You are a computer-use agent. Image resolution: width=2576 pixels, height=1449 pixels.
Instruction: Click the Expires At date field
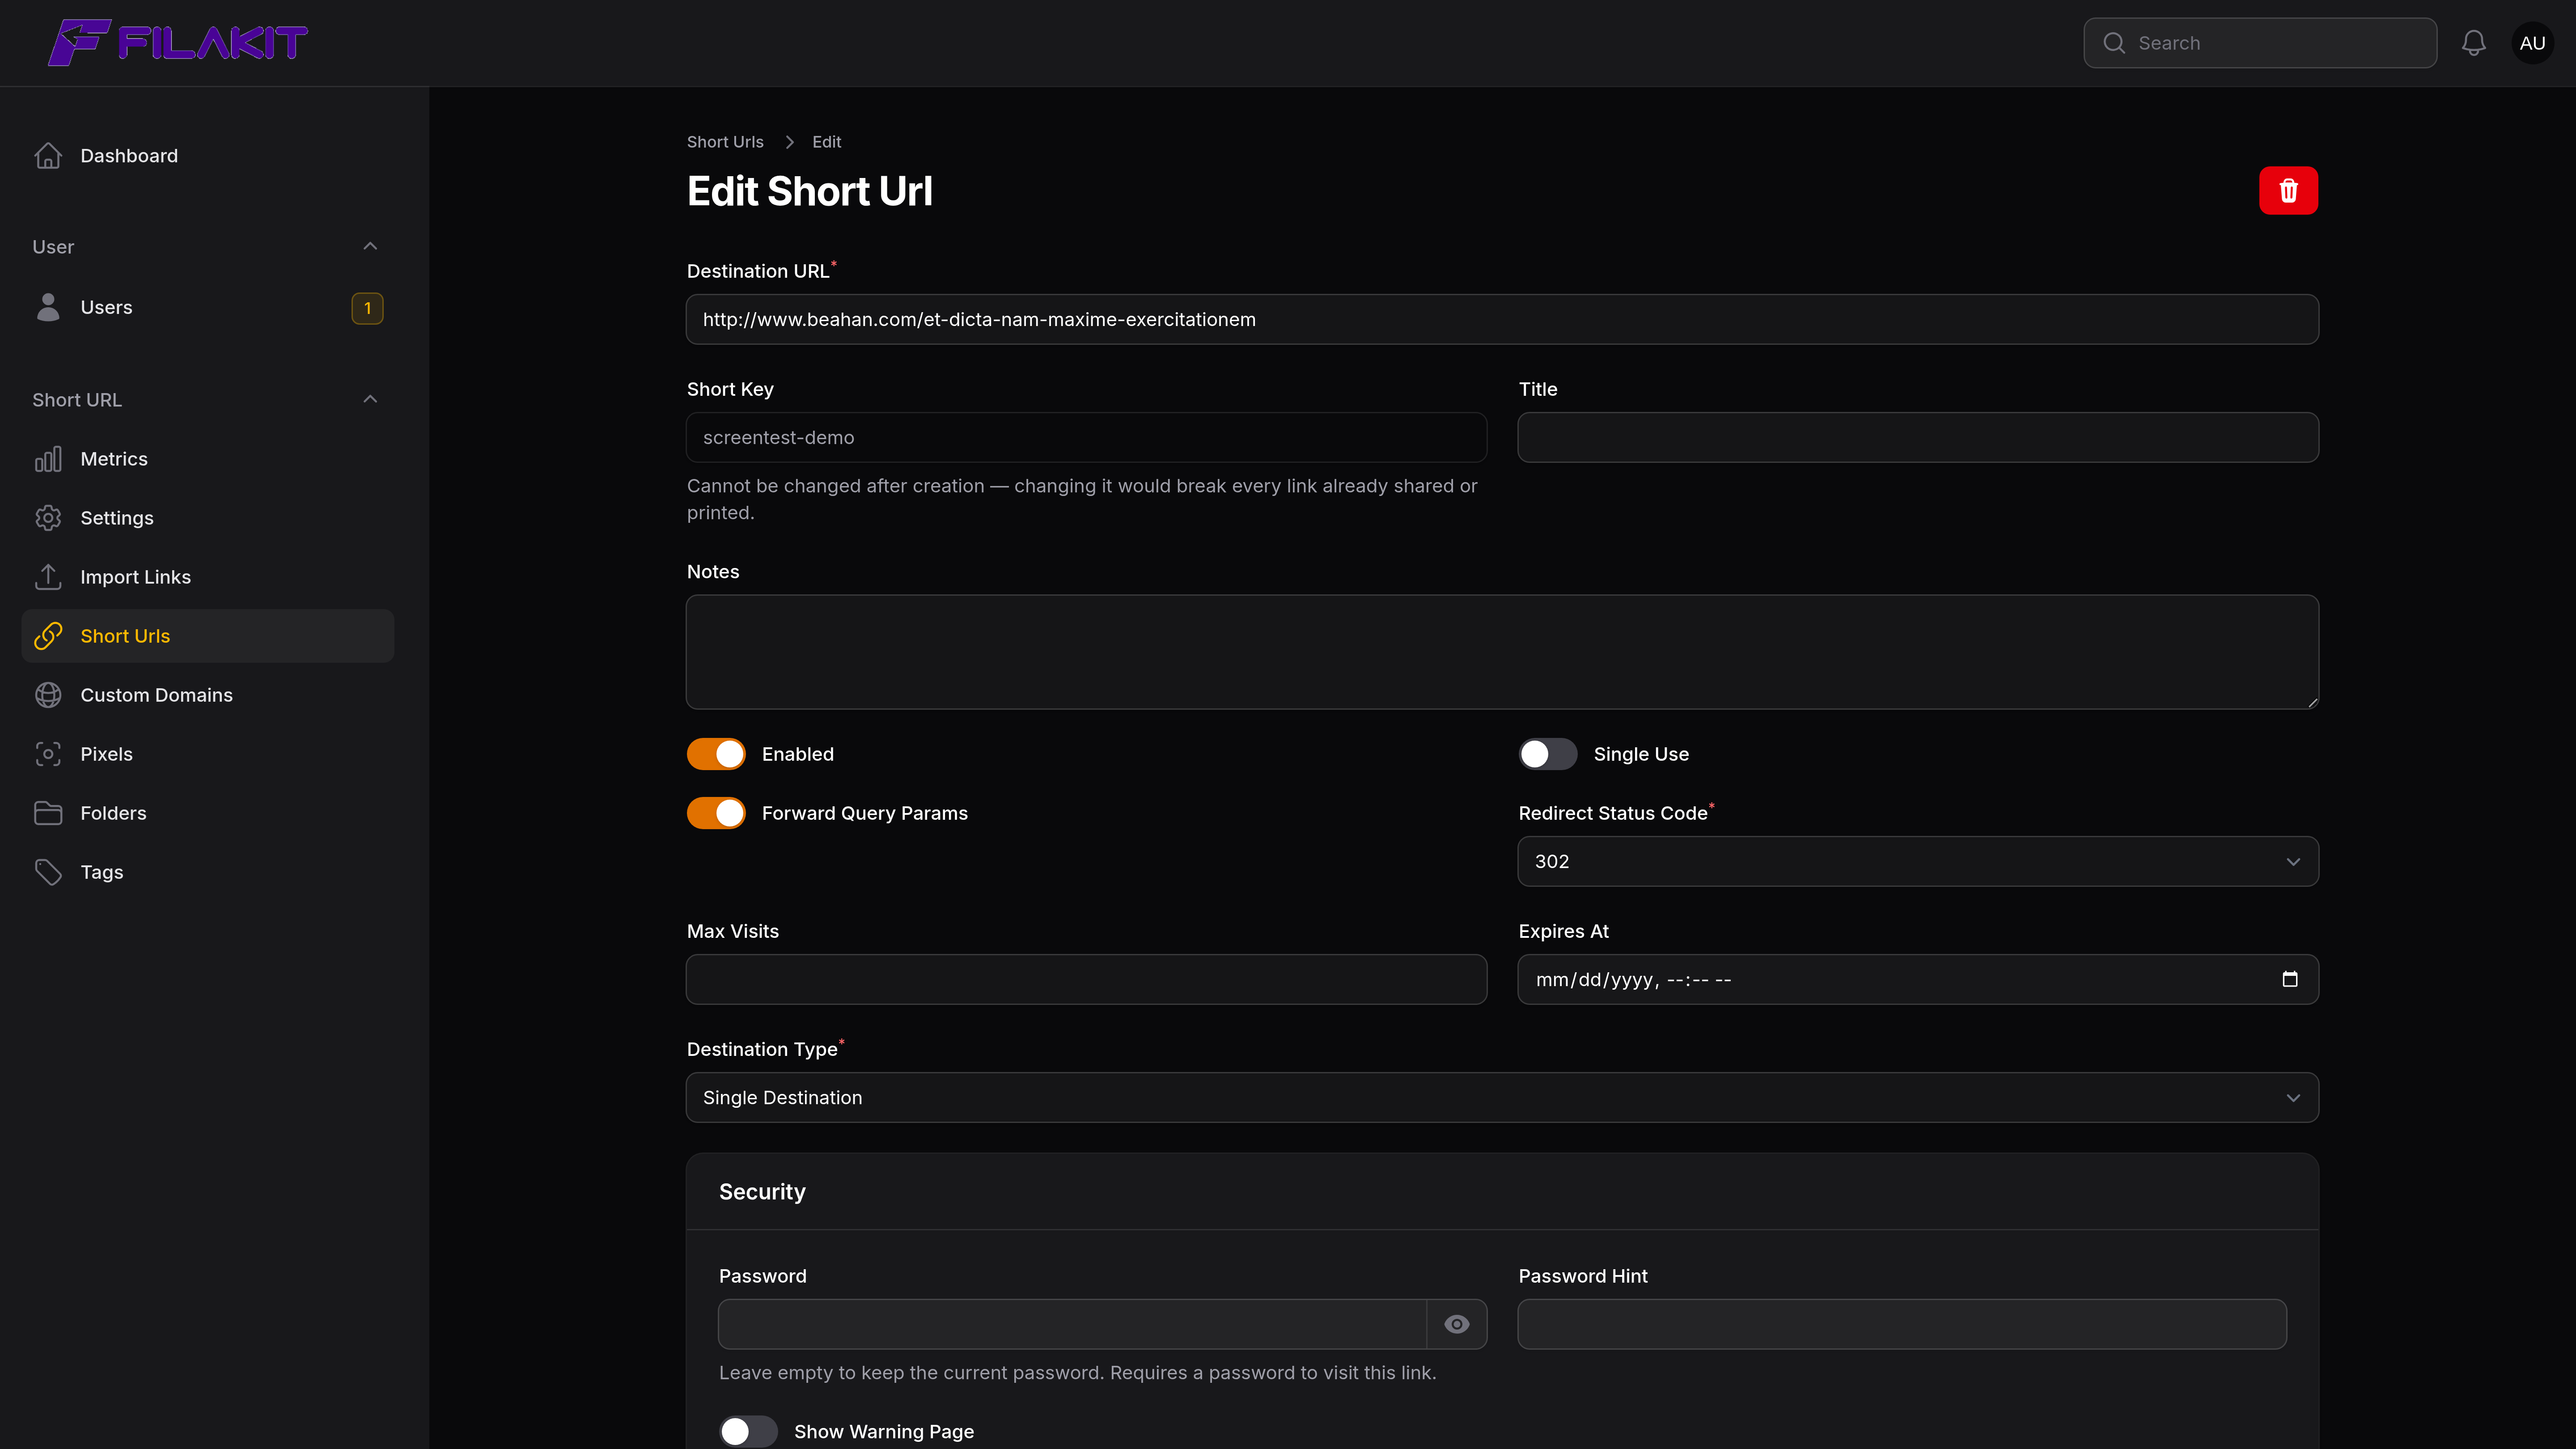[x=1918, y=979]
